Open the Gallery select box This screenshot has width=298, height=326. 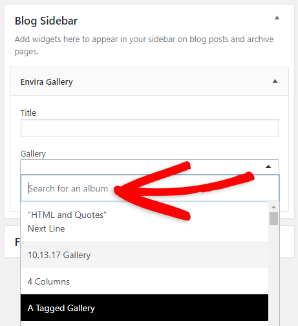tap(150, 167)
